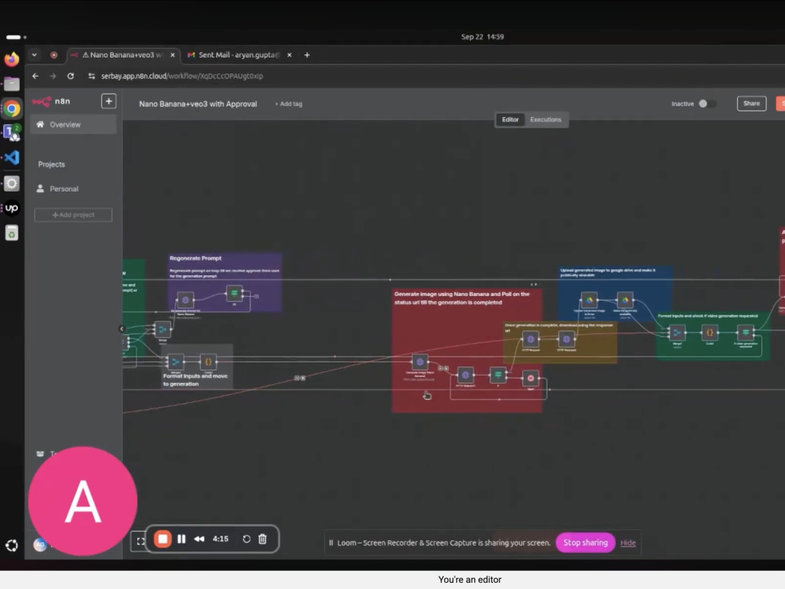Click the Stop sharing button
Image resolution: width=785 pixels, height=589 pixels.
(586, 543)
